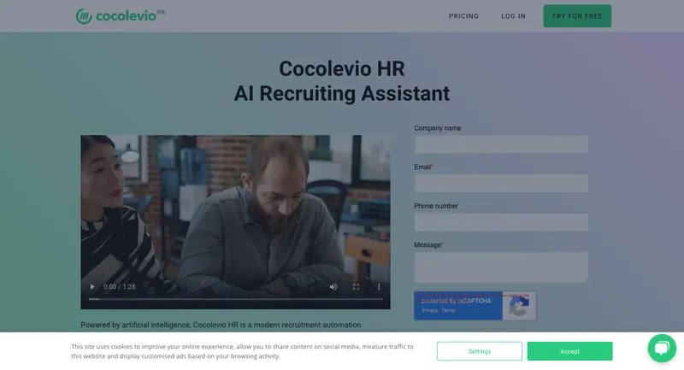Click the 'Powered by artificial intelligence' paragraph
The image size is (684, 370).
(221, 325)
